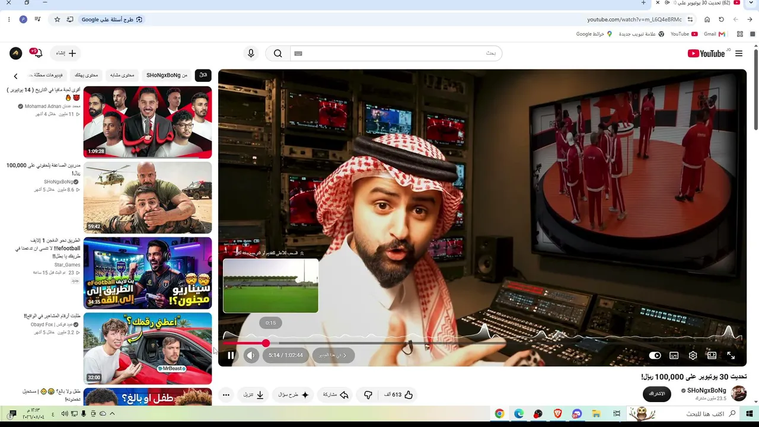Select the محتوى يهمّك filter chip
Screen dimensions: 759x427
pyautogui.click(x=87, y=75)
